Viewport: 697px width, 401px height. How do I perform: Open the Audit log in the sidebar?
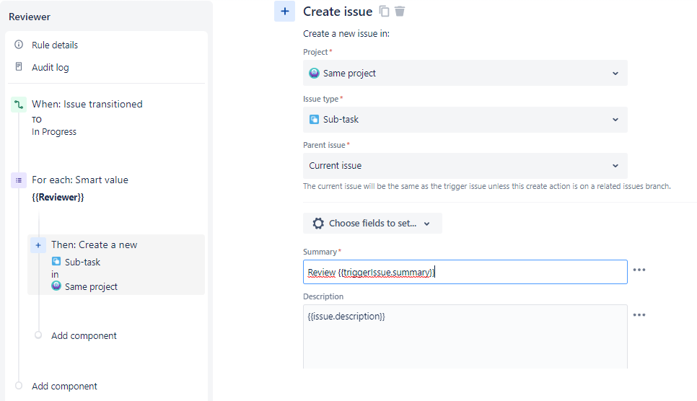[x=51, y=67]
